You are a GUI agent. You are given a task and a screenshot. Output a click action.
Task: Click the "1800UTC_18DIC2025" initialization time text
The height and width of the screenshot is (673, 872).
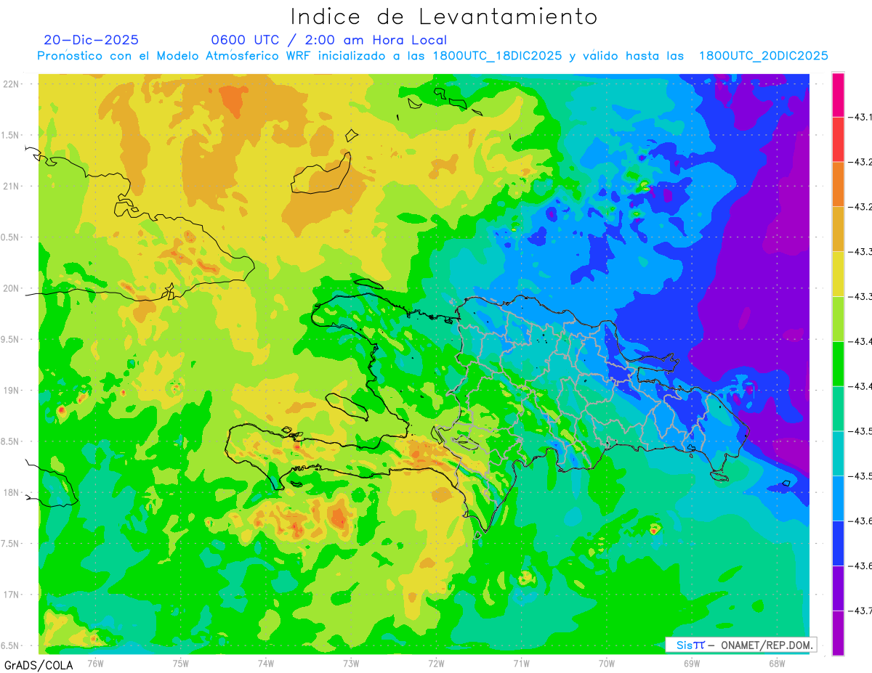point(497,56)
